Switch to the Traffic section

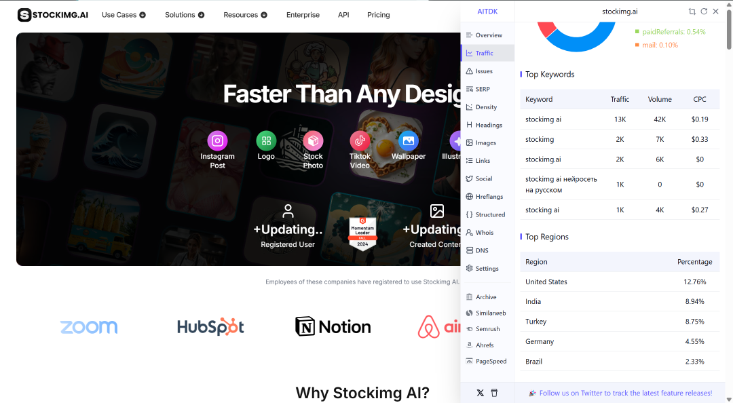[487, 54]
